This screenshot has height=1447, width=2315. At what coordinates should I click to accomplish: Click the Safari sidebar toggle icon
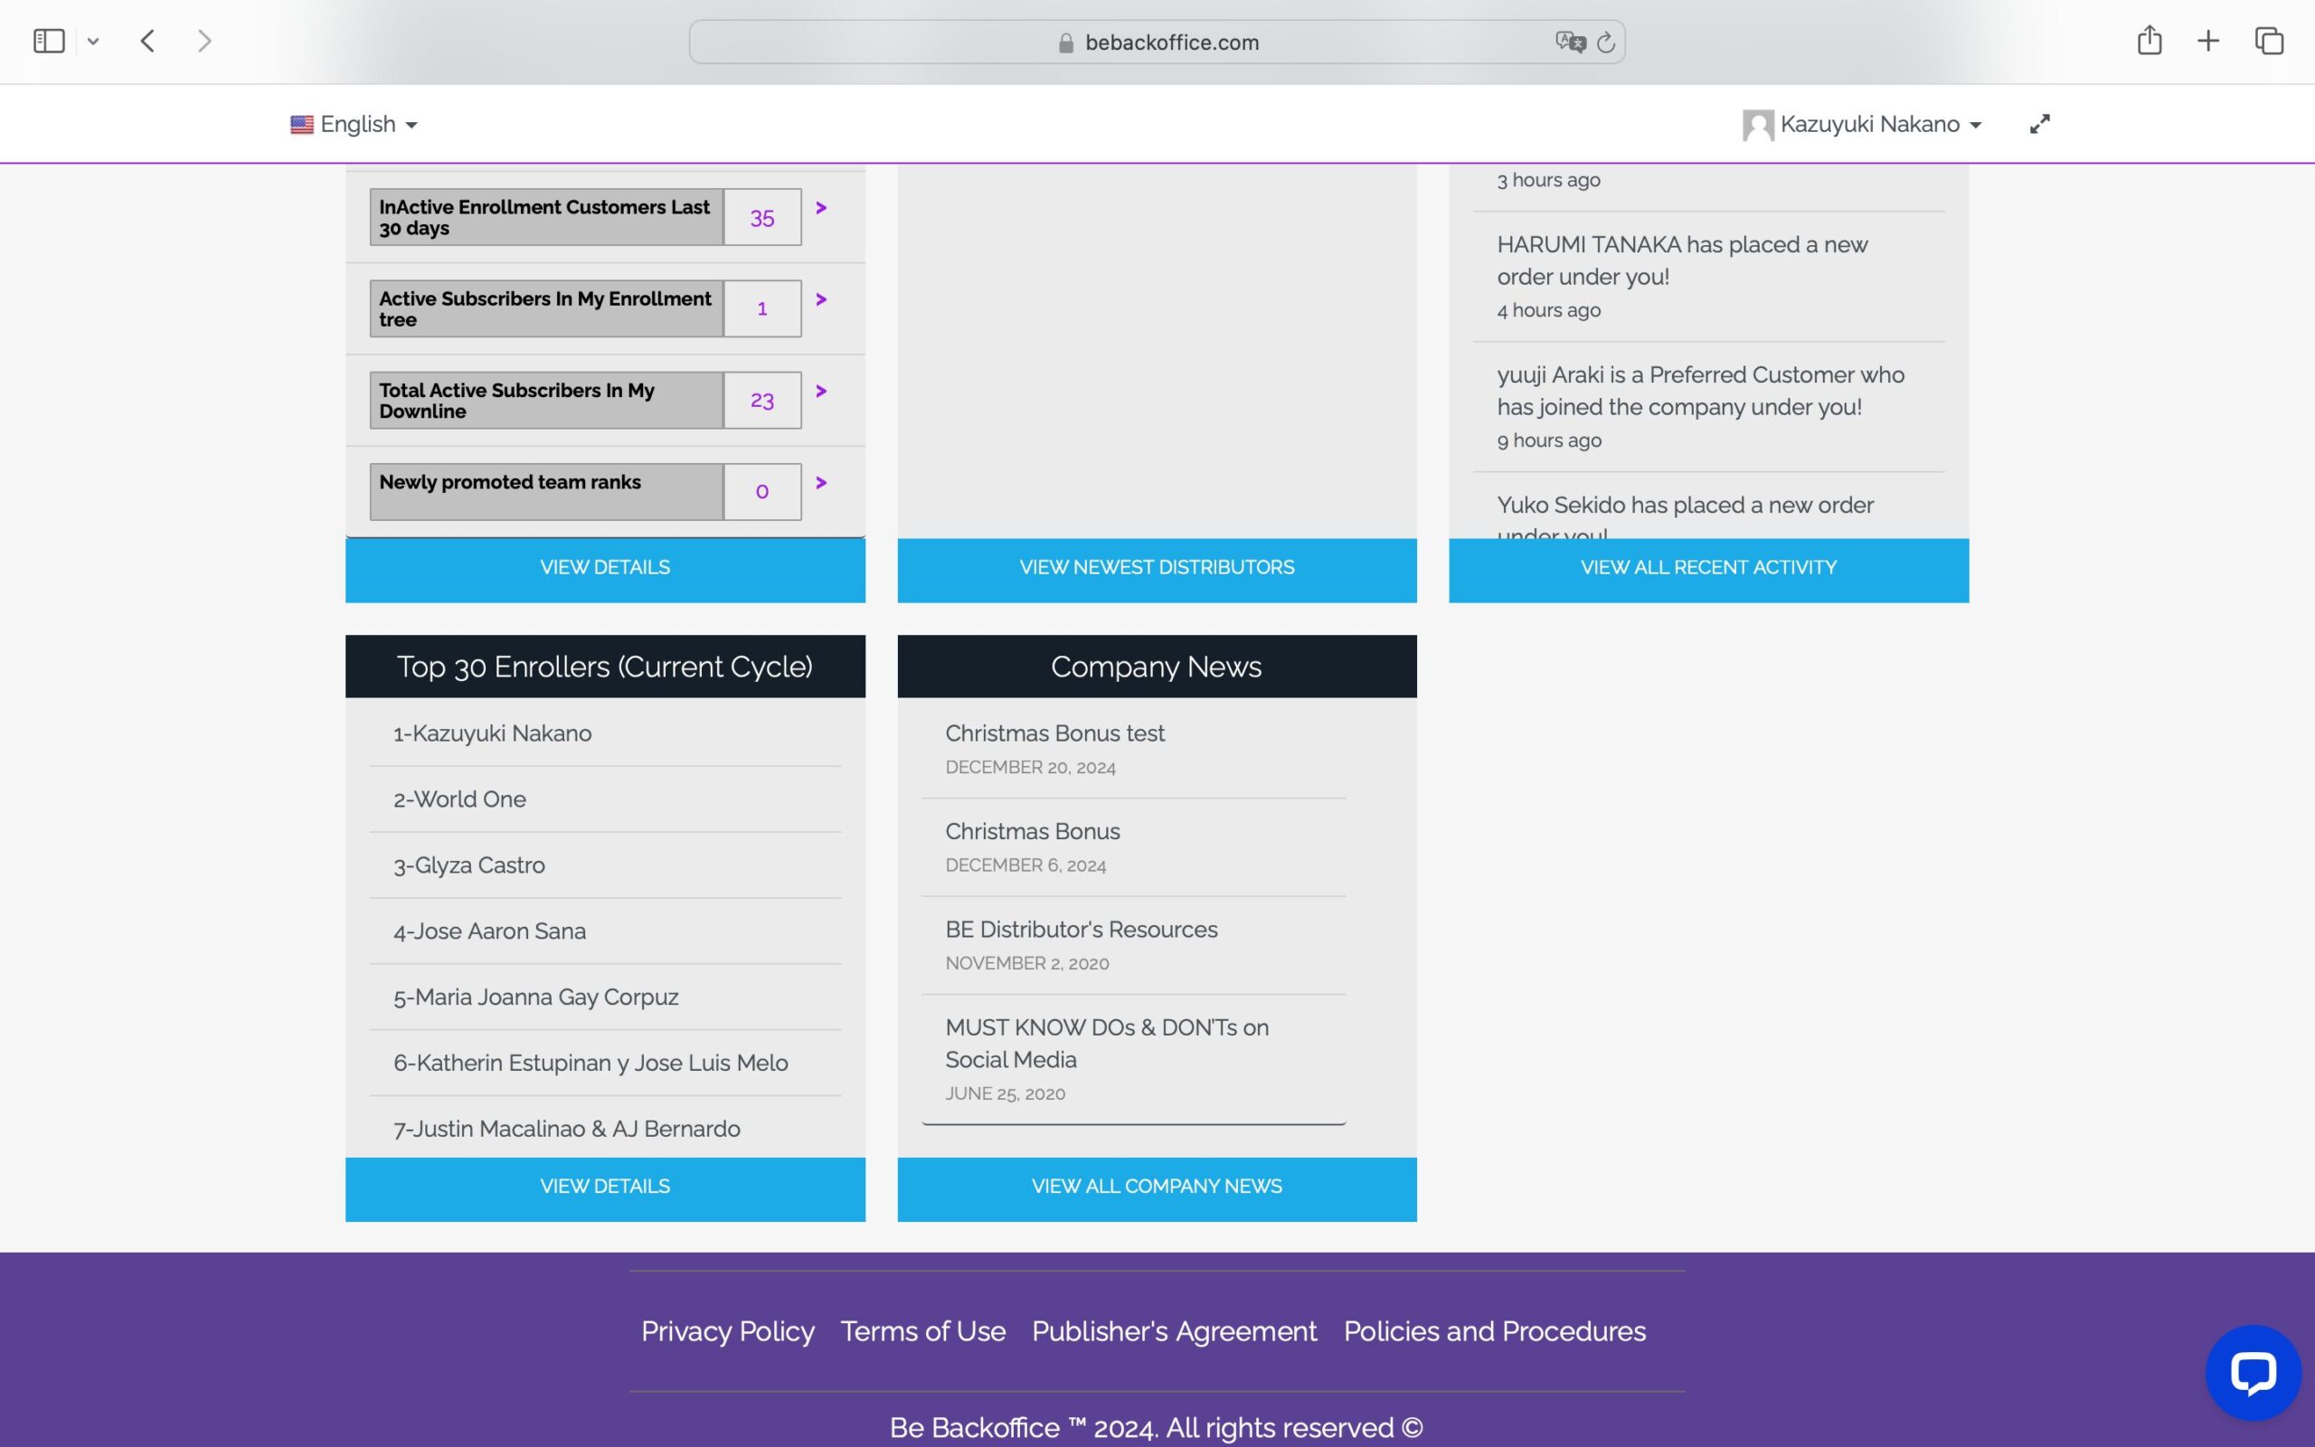[x=49, y=42]
